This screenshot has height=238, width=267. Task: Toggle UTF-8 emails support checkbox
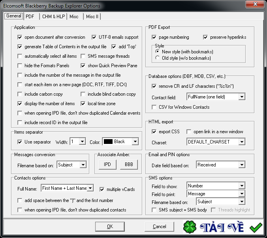point(94,37)
